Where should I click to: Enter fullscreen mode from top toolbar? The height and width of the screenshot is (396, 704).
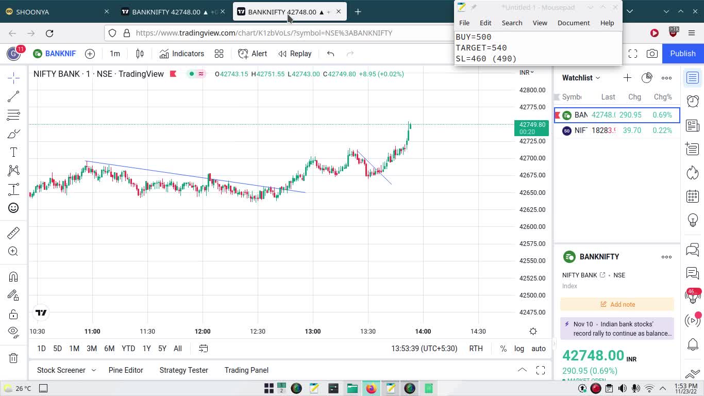click(633, 54)
